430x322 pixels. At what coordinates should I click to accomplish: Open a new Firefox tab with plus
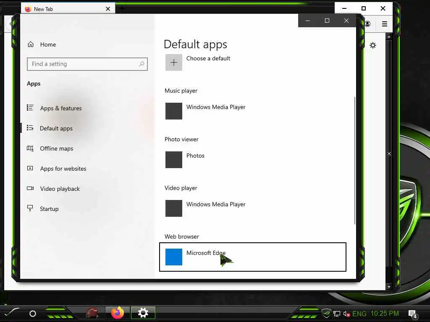pyautogui.click(x=122, y=8)
